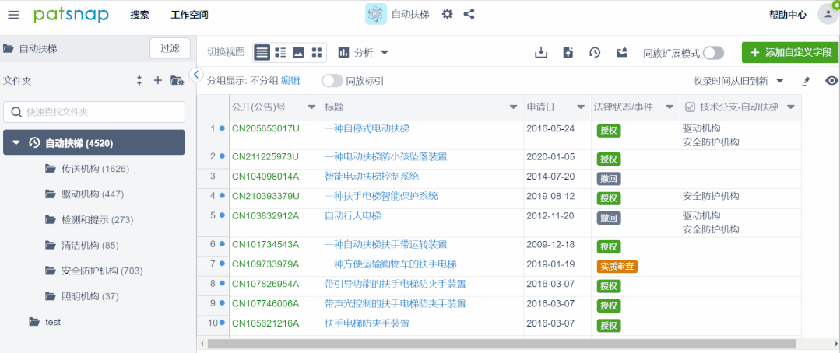Viewport: 840px width, 353px height.
Task: Open the folder management settings icon
Action: pos(177,80)
